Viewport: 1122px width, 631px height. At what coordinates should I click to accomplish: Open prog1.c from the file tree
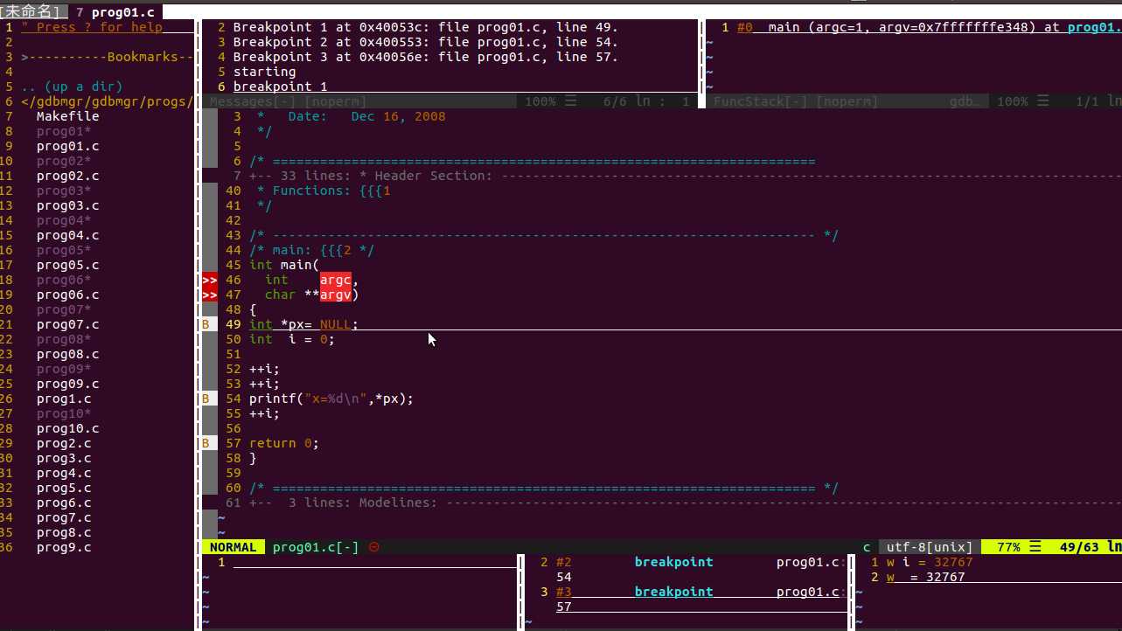point(64,399)
